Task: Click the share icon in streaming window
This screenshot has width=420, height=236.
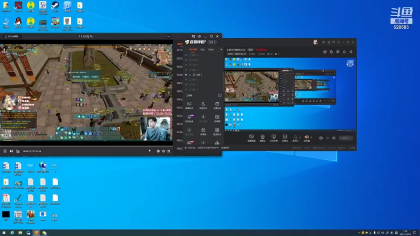Action: [351, 52]
